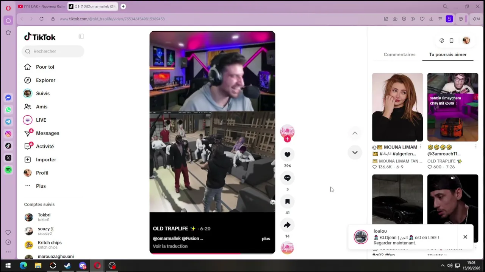Open options for MOUNA LIMAM video
This screenshot has height=272, width=485.
[x=421, y=147]
